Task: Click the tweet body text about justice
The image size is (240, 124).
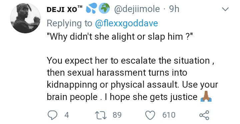Action: point(133,79)
